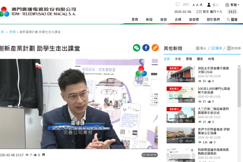Select the 體育 news filter tab
243x162 pixels.
pyautogui.click(x=200, y=59)
